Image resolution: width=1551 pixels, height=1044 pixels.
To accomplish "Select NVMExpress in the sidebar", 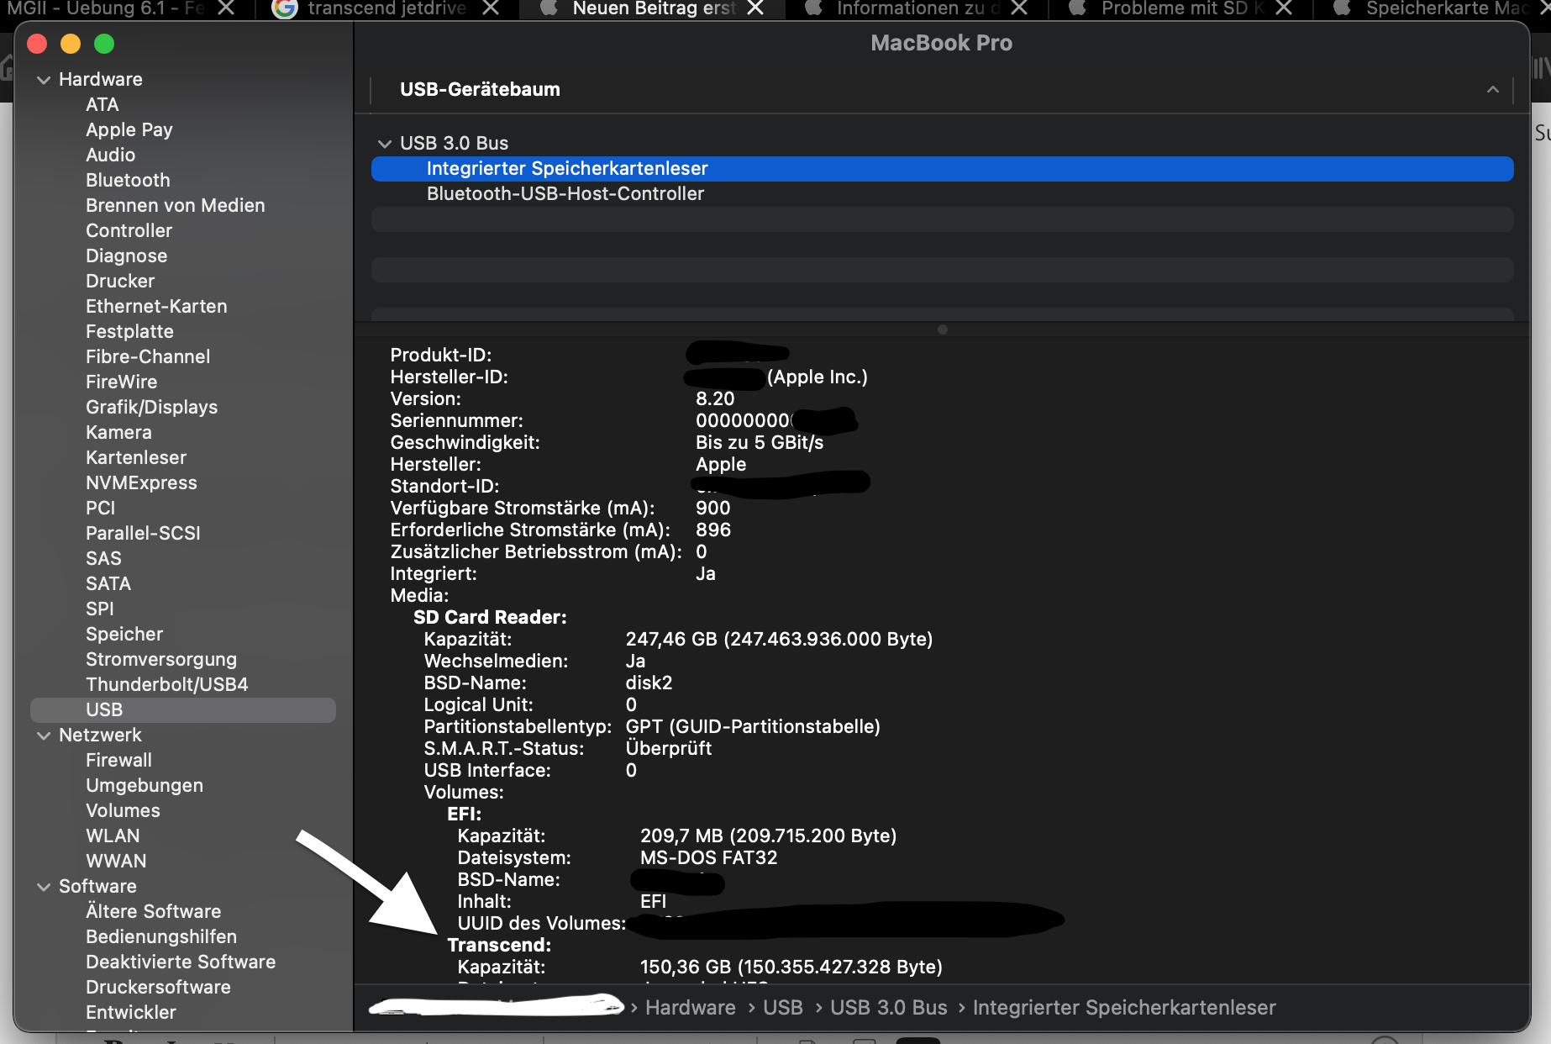I will coord(141,483).
